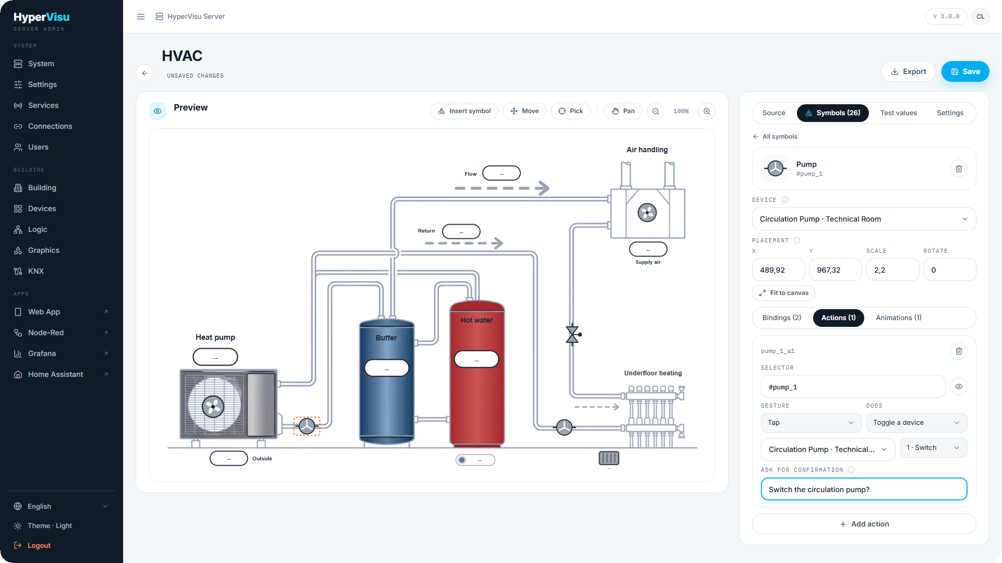Select the highlighted pump symbol on canvas
1002x563 pixels.
tap(307, 426)
